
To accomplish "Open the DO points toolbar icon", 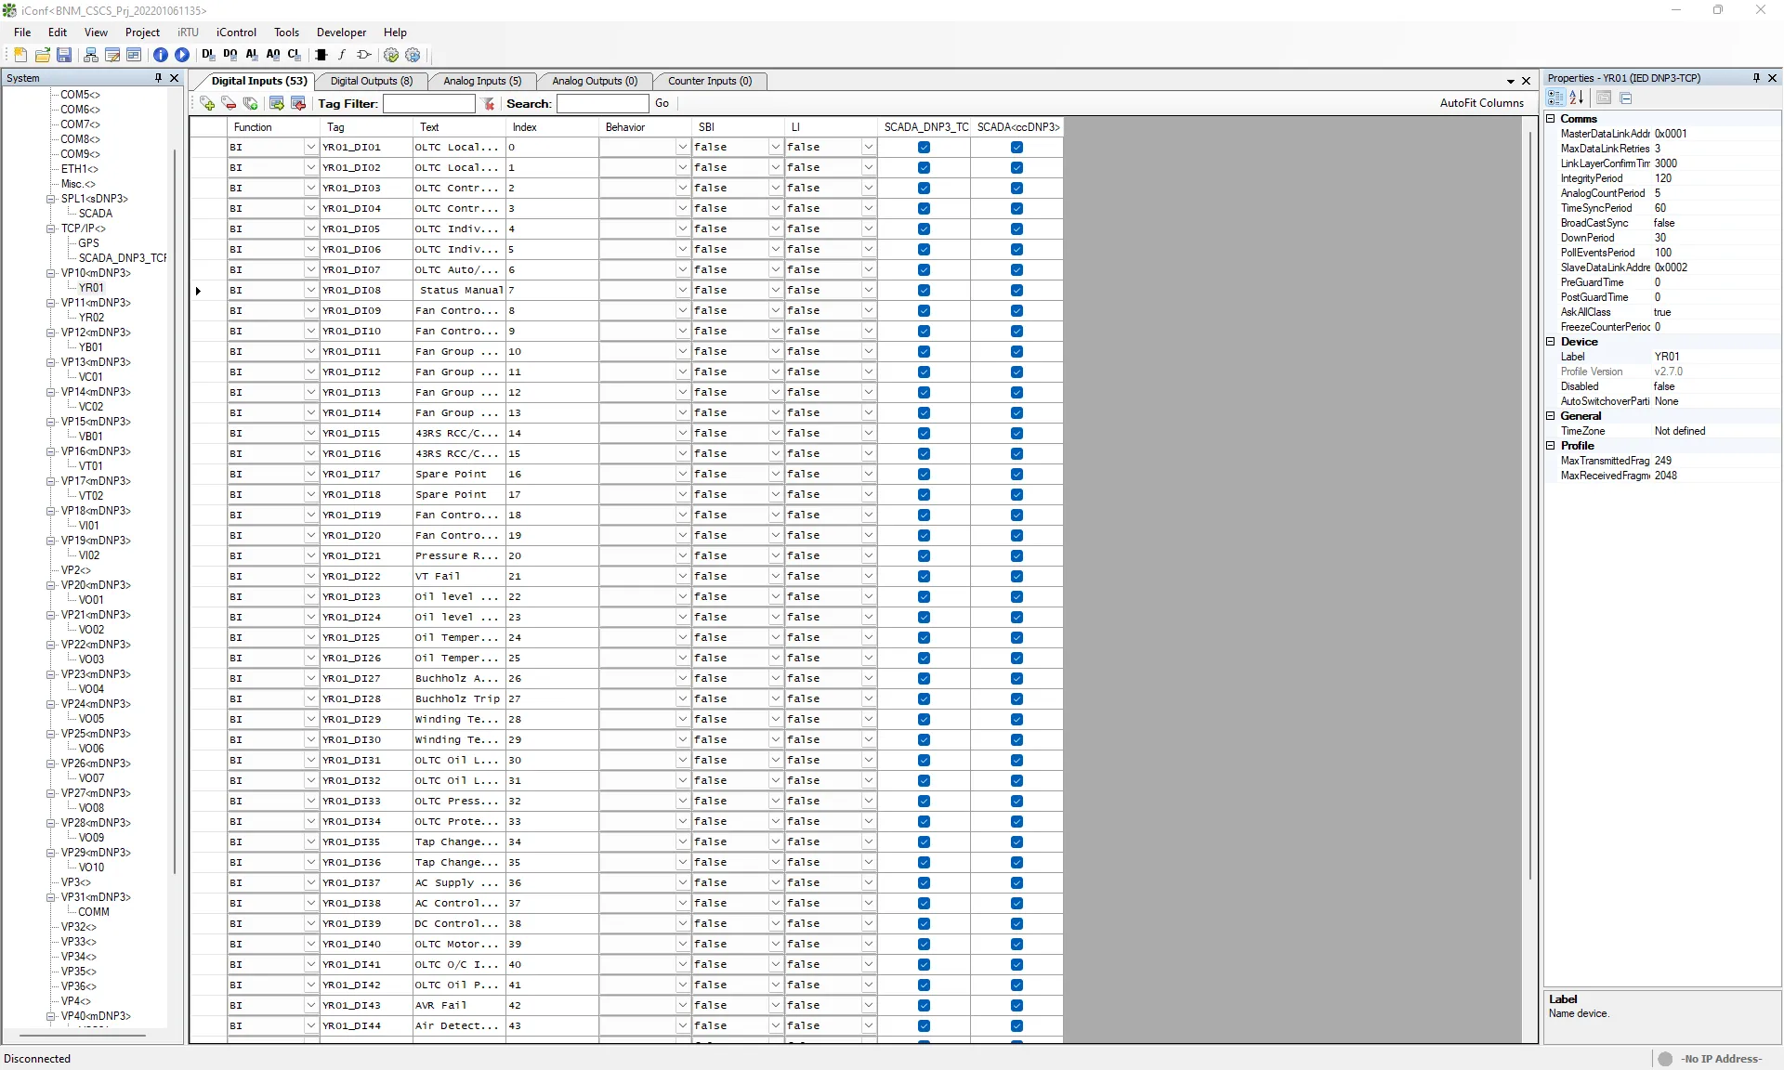I will [x=230, y=55].
